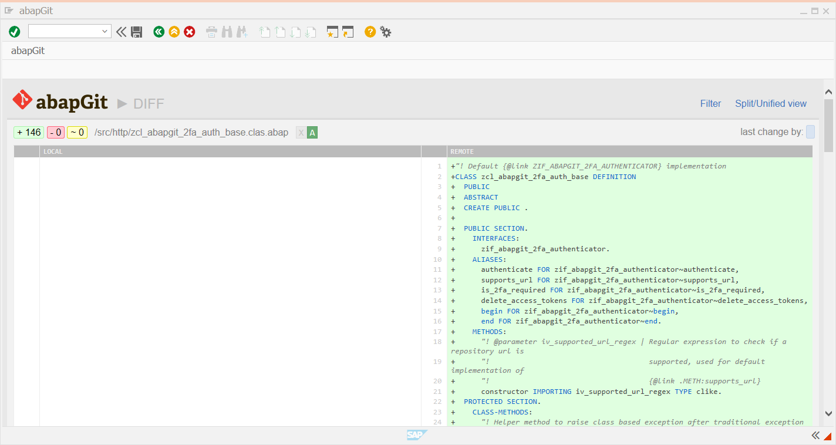836x445 pixels.
Task: Click the page scrollbar up arrow
Action: coord(828,92)
